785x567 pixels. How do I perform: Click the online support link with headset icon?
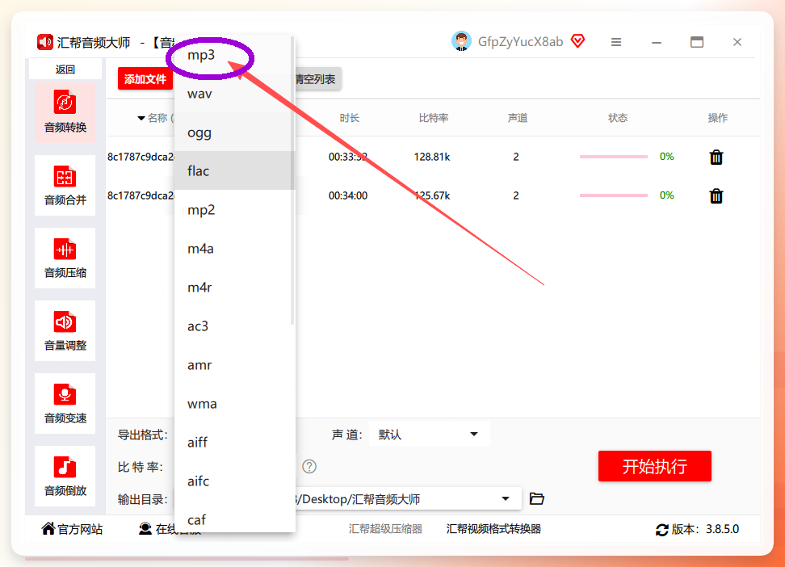click(x=170, y=529)
